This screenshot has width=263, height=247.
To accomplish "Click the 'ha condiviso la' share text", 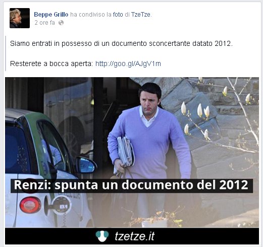I will 91,15.
